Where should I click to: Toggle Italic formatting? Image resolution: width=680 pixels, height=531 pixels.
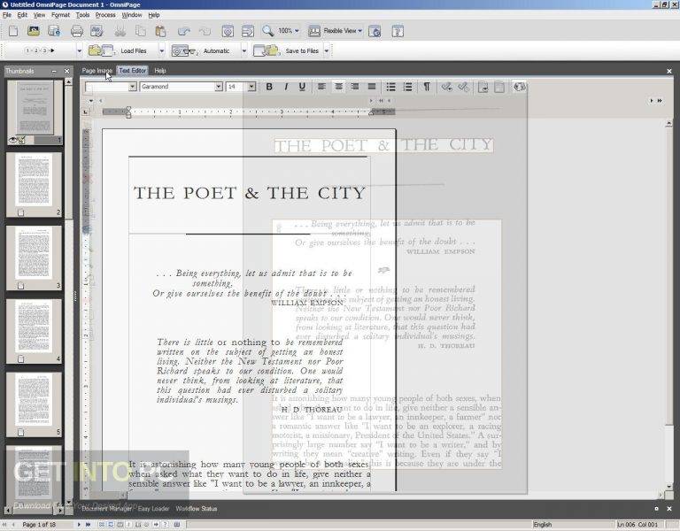(286, 87)
